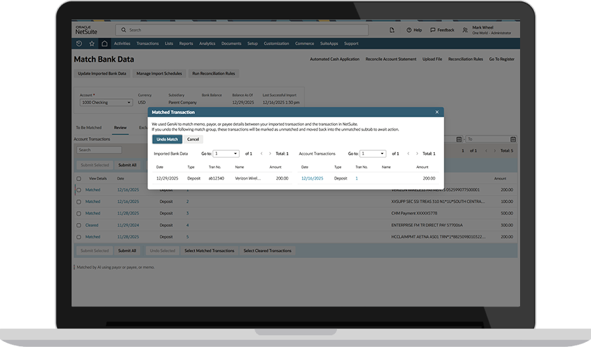Open the shortcuts star icon
The height and width of the screenshot is (347, 591).
tap(91, 44)
